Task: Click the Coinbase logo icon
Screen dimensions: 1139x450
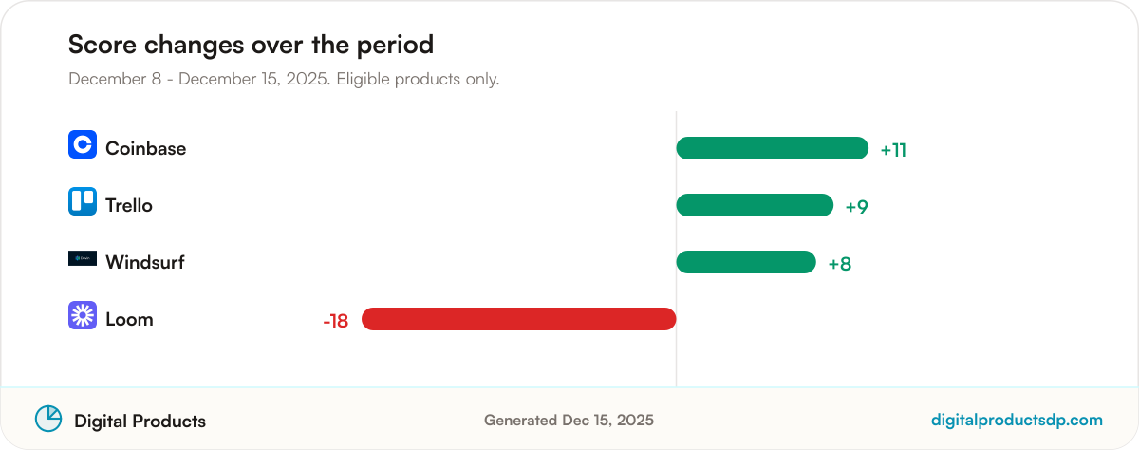Action: pyautogui.click(x=83, y=144)
